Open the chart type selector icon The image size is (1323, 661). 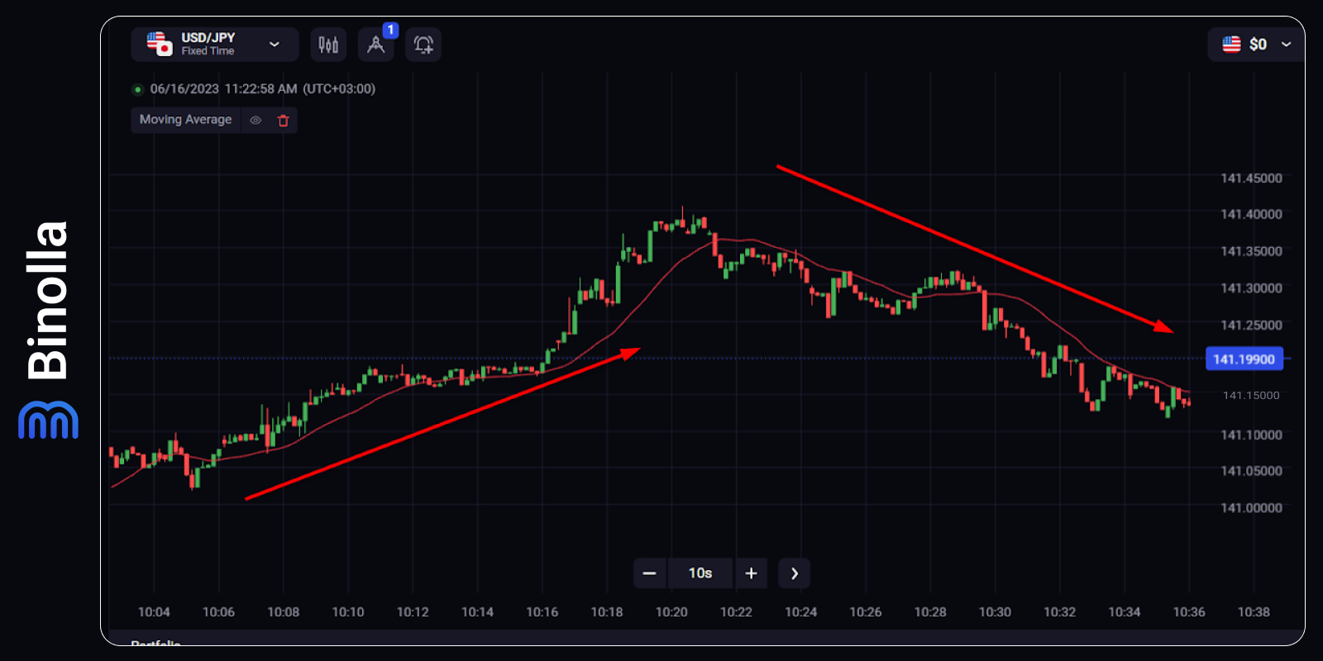click(x=328, y=45)
